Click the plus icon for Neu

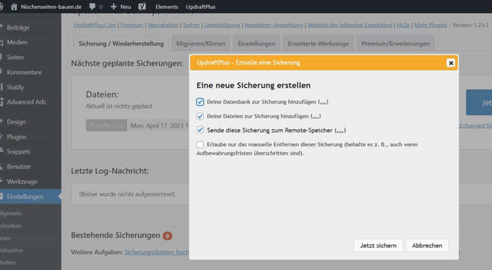tap(113, 7)
